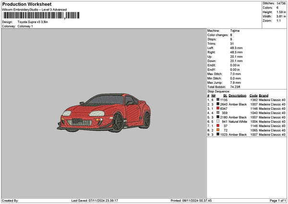Select the 'Colorway 1' value
This screenshot has height=204, width=288.
coord(25,26)
